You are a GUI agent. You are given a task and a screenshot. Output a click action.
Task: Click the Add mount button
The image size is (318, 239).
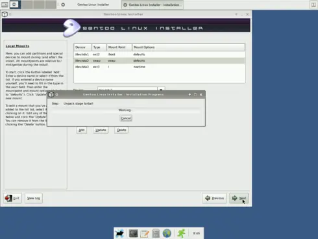(x=82, y=130)
